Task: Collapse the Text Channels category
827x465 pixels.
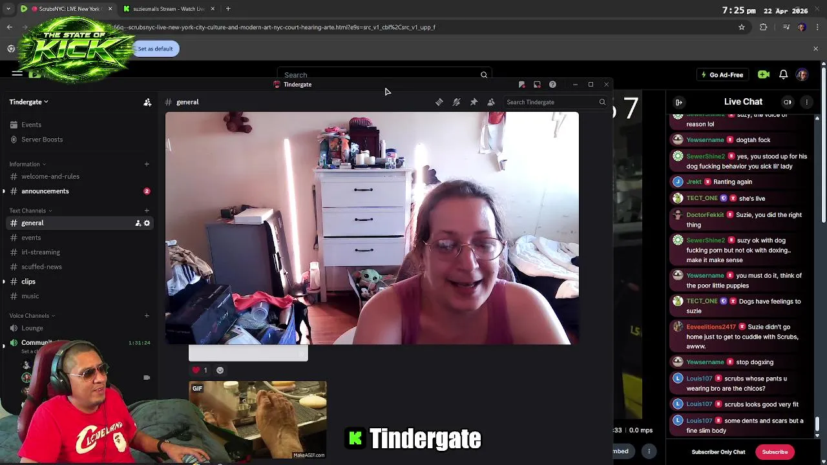Action: pyautogui.click(x=30, y=211)
